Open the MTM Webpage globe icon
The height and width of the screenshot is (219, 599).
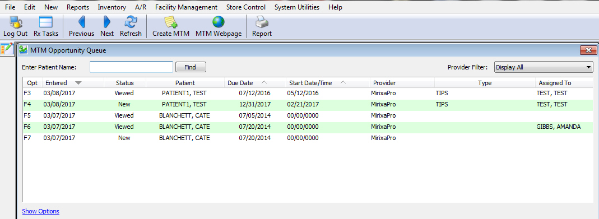coord(219,22)
